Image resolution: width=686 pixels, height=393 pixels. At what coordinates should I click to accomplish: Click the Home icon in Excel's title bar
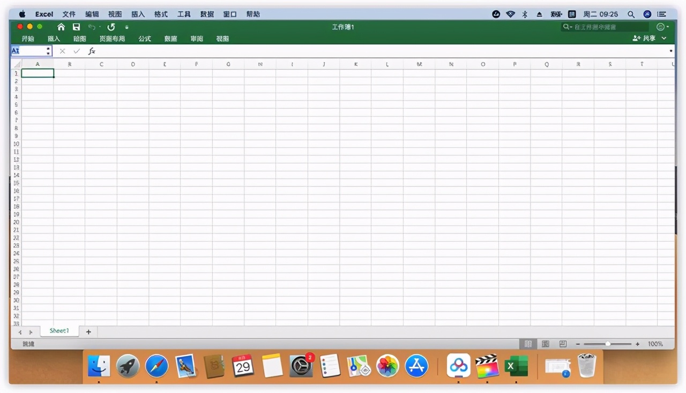[61, 27]
